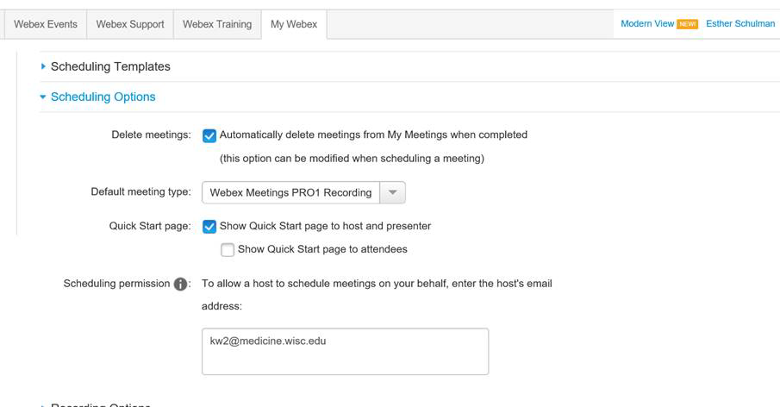Viewport: 780px width, 407px height.
Task: Uncheck automatically delete meetings when completed
Action: point(209,136)
